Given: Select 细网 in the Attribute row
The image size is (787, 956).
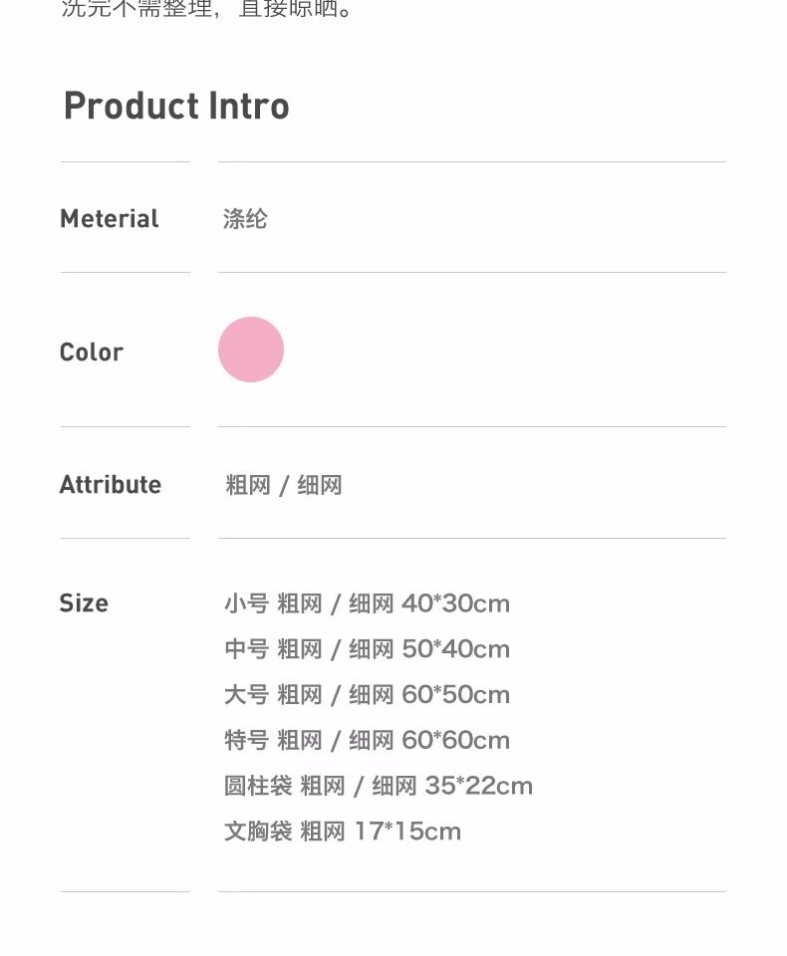Looking at the screenshot, I should 320,486.
